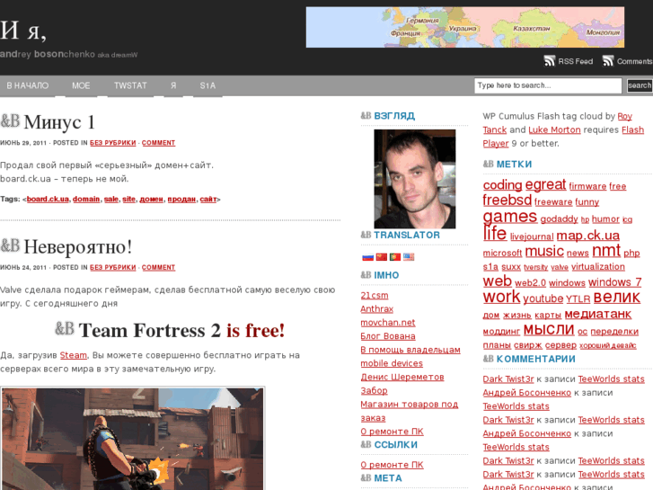Click the board.ck.ua tag
Image resolution: width=653 pixels, height=490 pixels.
pos(48,200)
